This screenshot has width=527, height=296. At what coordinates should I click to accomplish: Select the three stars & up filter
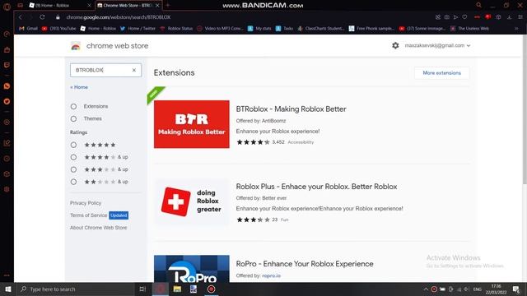tap(73, 169)
